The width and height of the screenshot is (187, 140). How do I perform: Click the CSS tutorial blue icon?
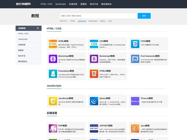coord(94,44)
